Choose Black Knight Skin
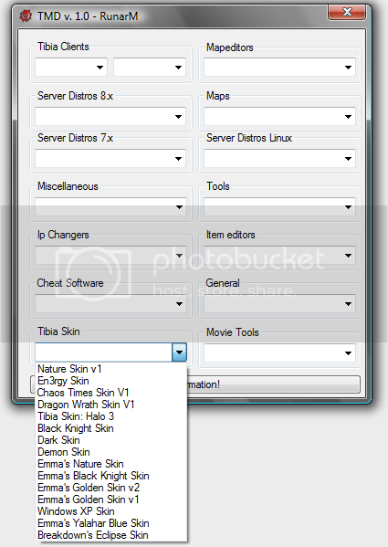The height and width of the screenshot is (547, 388). pos(111,428)
